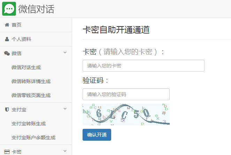Open the 首页 menu item
Viewport: 231px width, 155px height.
point(16,25)
